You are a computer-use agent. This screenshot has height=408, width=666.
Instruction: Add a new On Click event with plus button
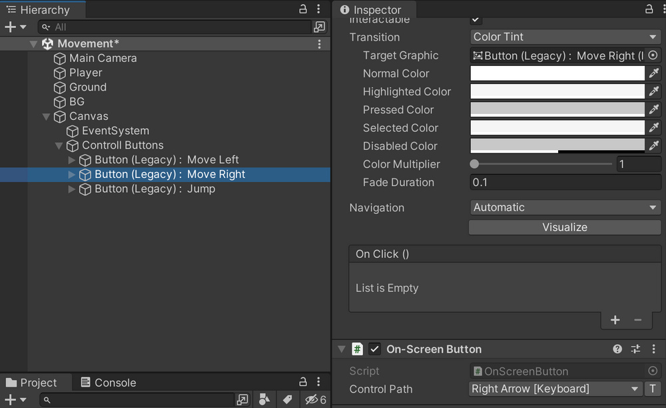click(x=615, y=320)
